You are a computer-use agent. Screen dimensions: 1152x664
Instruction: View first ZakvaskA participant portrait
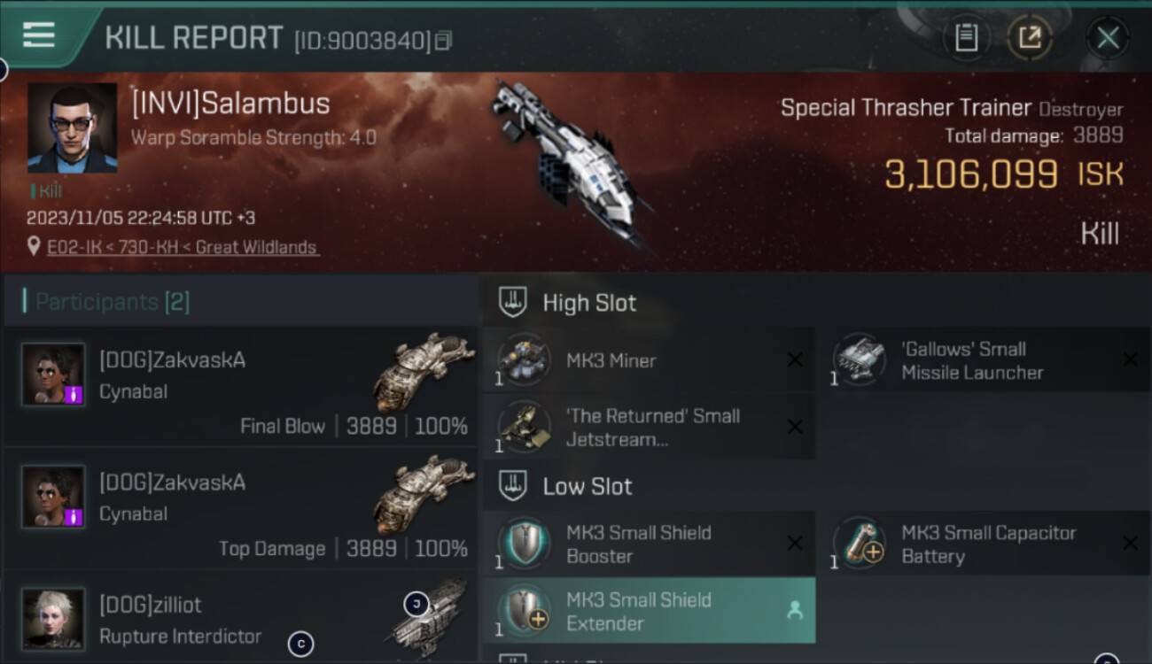[53, 374]
